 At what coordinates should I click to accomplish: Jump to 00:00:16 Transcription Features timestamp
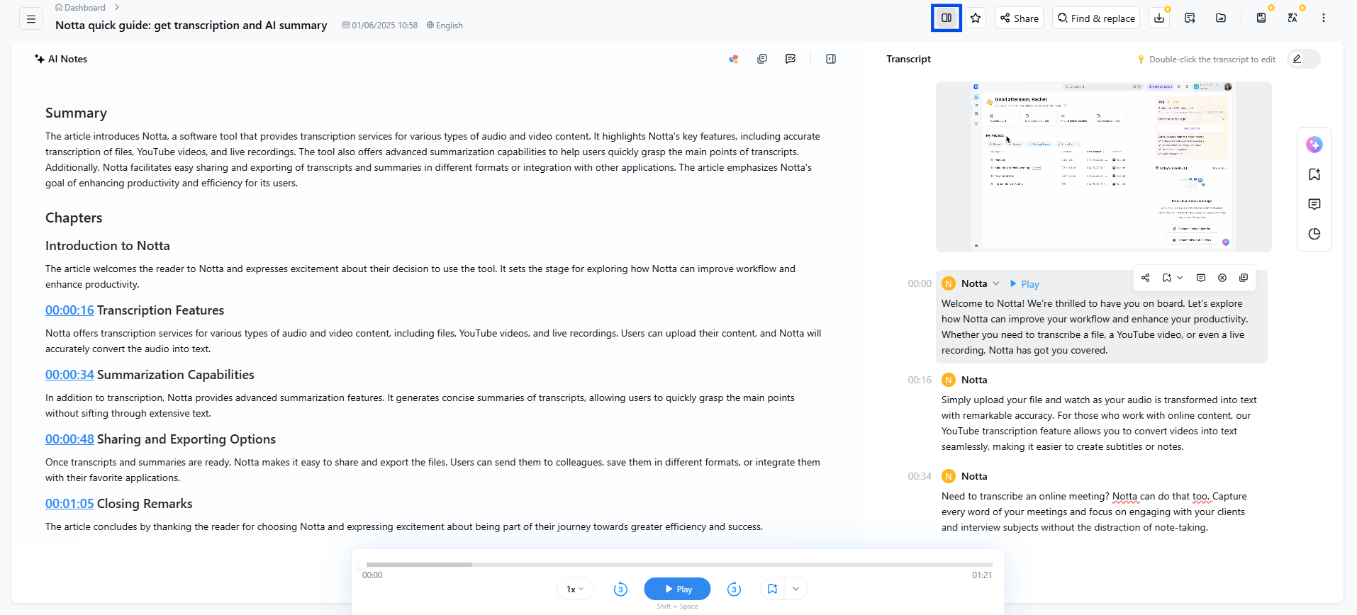tap(69, 310)
